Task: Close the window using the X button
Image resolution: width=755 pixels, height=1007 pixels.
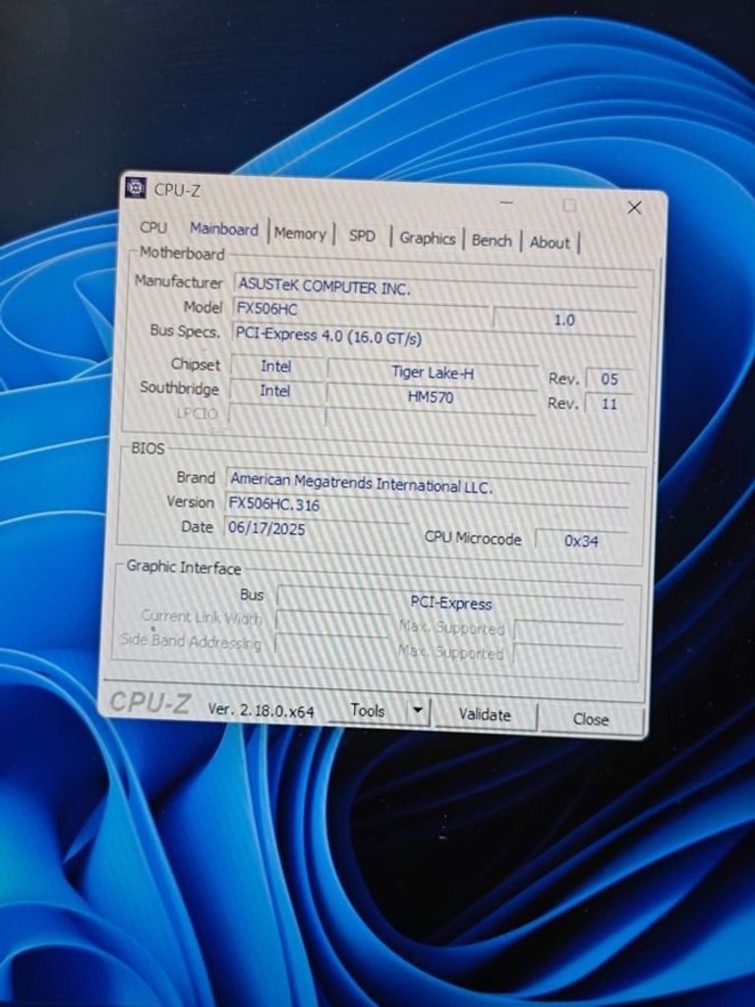Action: (x=634, y=207)
